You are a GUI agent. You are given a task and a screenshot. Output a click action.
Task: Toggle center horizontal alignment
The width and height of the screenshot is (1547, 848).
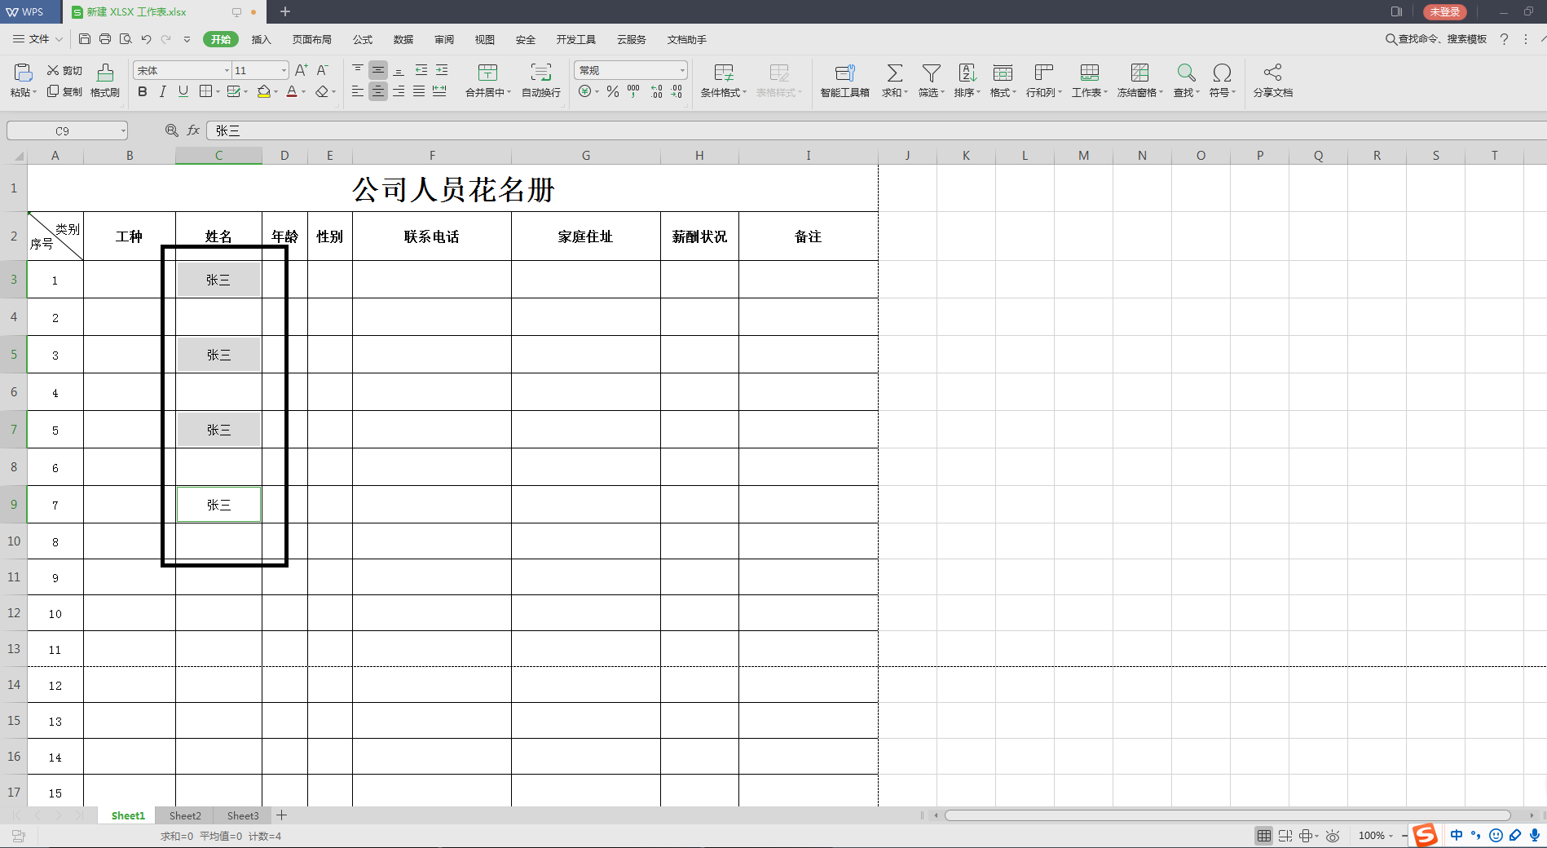(378, 92)
